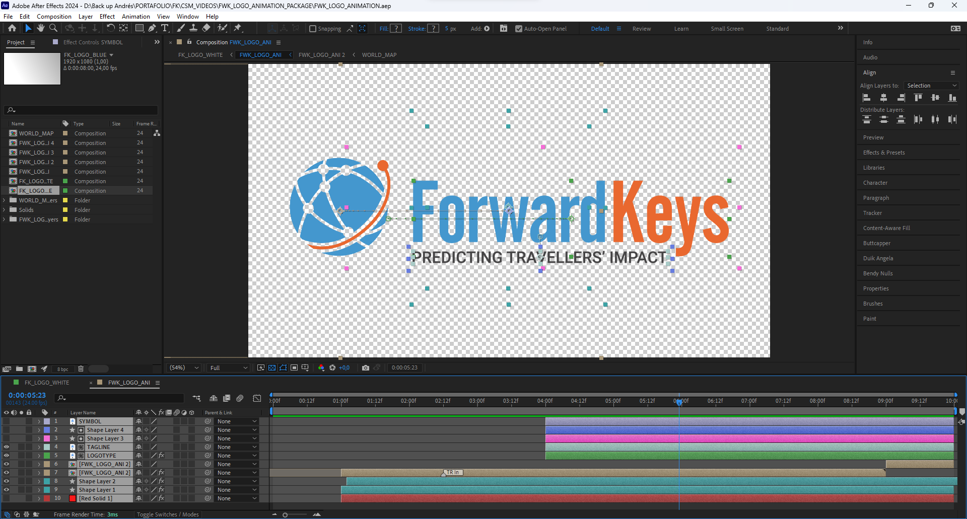Open the Composition menu
Image resolution: width=967 pixels, height=519 pixels.
click(54, 17)
